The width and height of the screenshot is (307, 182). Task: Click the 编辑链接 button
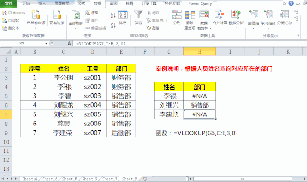coord(95,28)
